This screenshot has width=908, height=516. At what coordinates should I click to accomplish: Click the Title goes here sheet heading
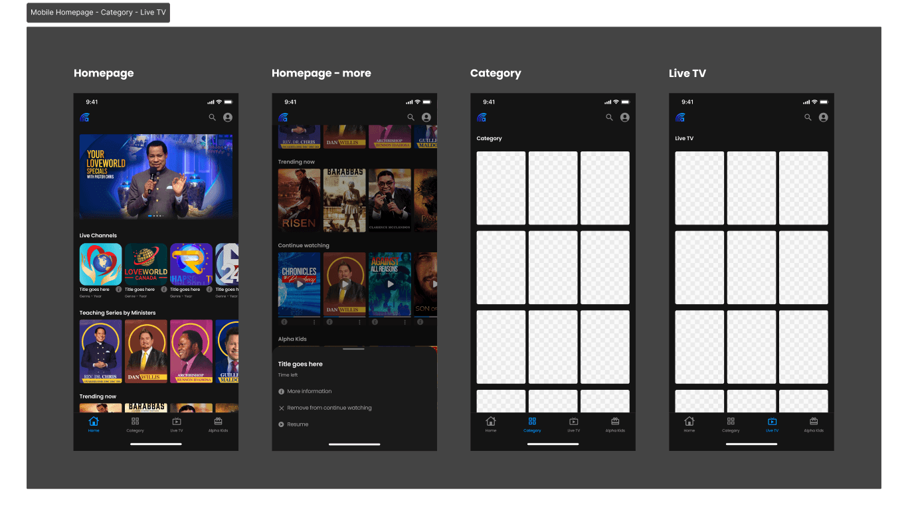point(300,364)
